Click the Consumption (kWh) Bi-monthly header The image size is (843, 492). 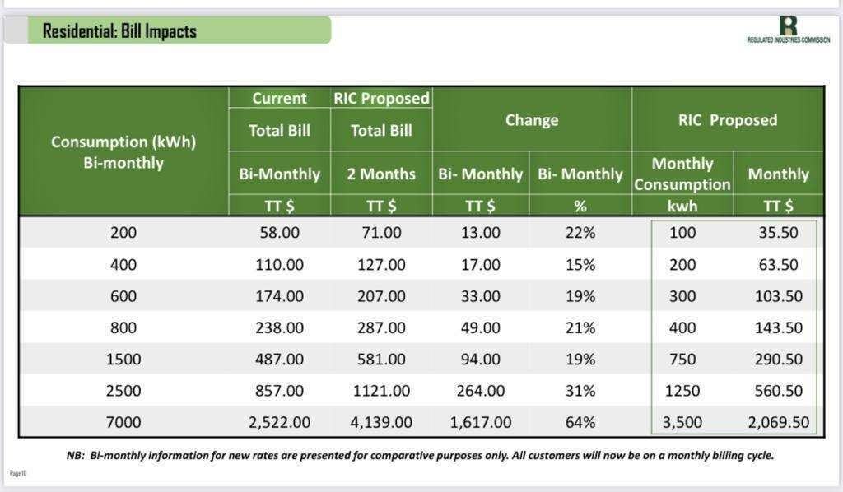123,152
